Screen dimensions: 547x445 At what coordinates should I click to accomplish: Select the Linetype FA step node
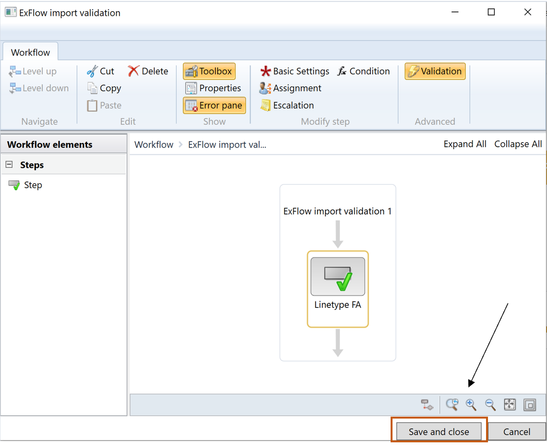pyautogui.click(x=338, y=289)
